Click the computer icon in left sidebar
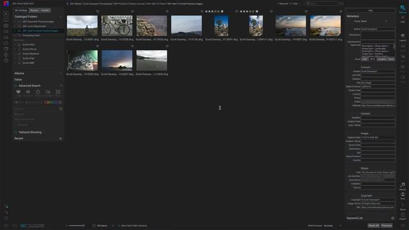 click(6, 20)
